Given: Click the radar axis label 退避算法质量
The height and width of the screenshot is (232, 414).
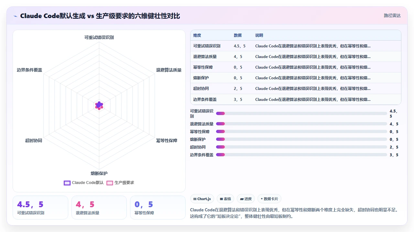Looking at the screenshot, I should click(x=169, y=70).
